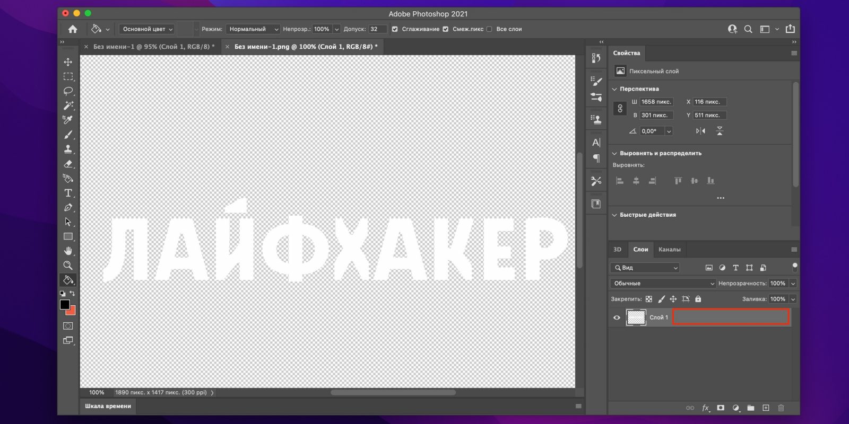
Task: Open the Шкала времени tab
Action: click(x=108, y=406)
